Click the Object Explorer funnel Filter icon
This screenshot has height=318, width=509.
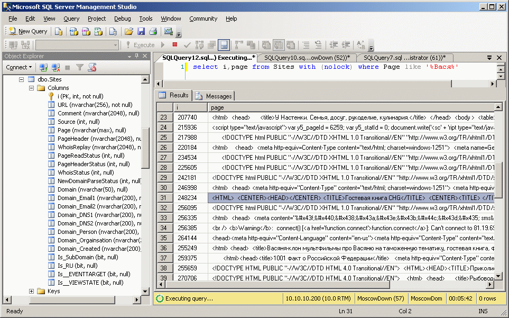(80, 68)
